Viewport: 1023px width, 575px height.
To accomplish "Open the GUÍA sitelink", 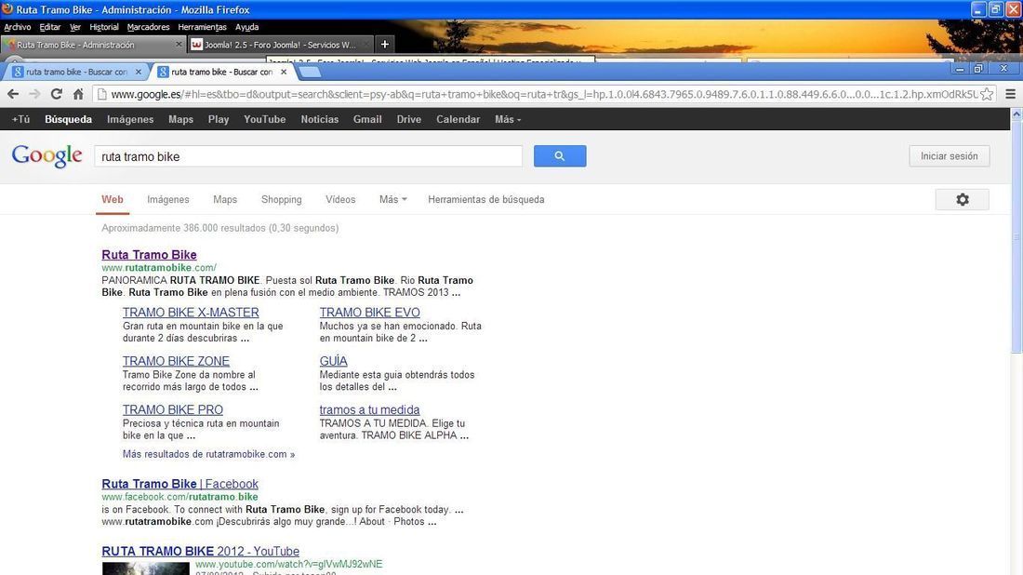I will [333, 361].
